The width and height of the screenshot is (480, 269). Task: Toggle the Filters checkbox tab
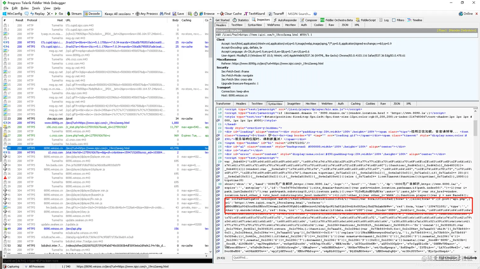(x=398, y=20)
